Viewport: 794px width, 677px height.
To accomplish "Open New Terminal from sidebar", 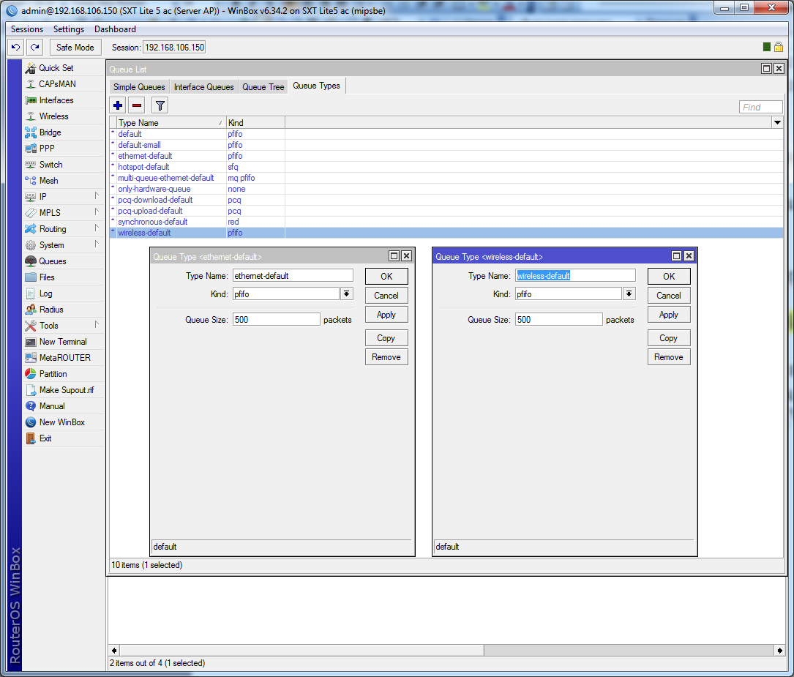I will point(62,342).
